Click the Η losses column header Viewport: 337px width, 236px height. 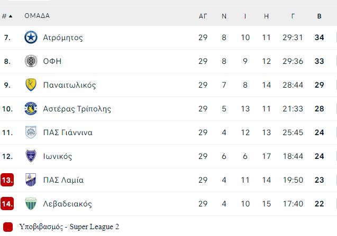click(x=266, y=16)
